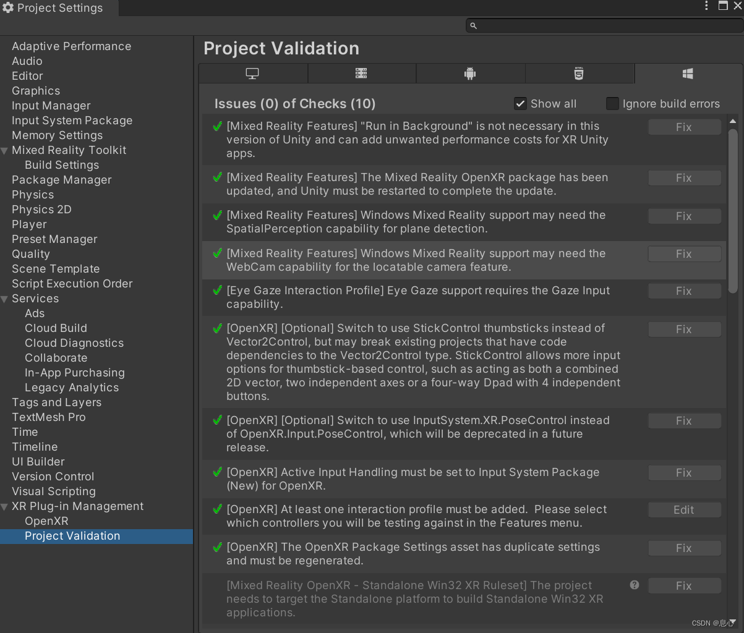Switch to the Android platform icon
Screen dimensions: 744x633
point(471,73)
